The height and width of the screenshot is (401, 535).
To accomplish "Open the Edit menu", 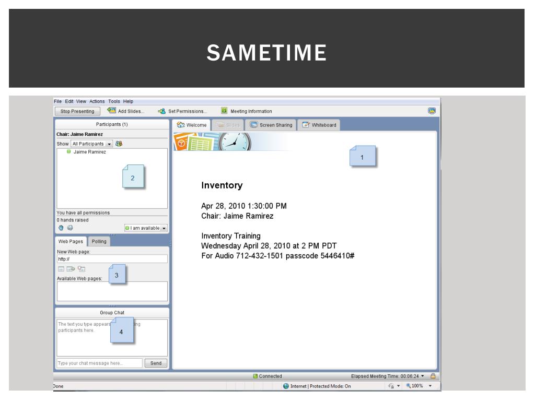I will click(69, 101).
